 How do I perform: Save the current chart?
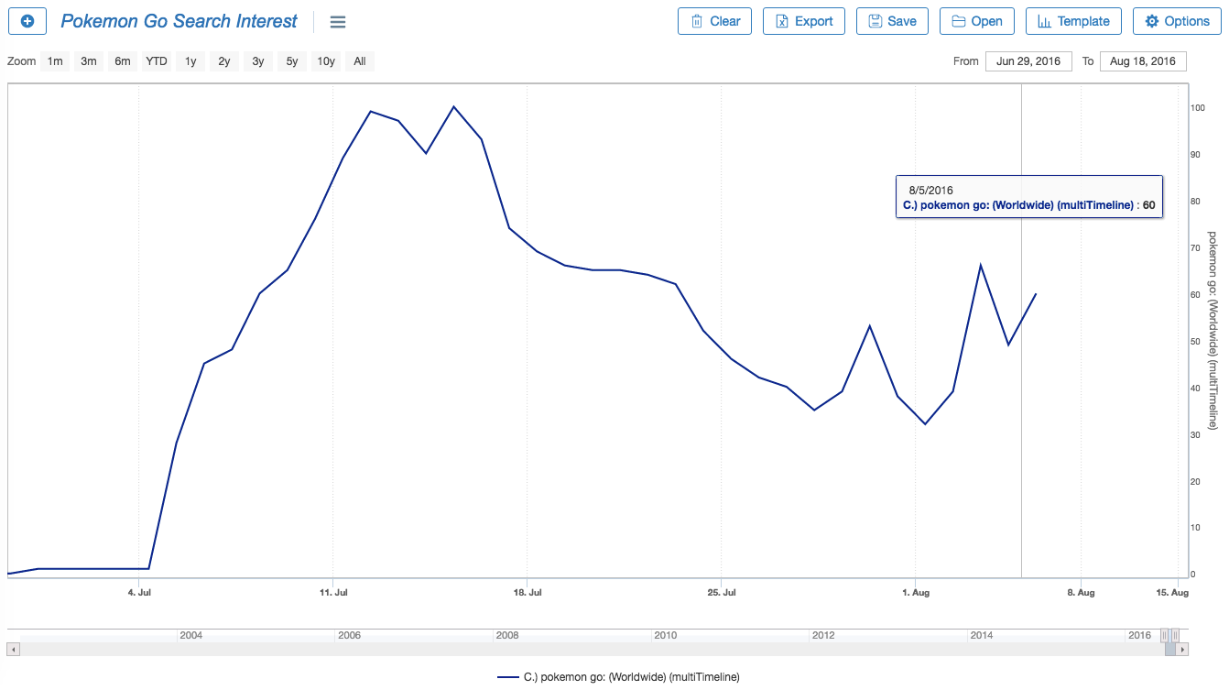892,21
